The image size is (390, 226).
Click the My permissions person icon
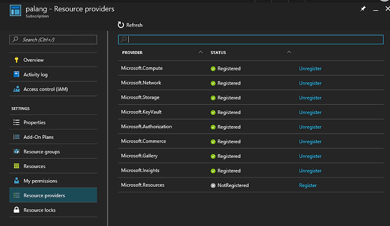16,181
